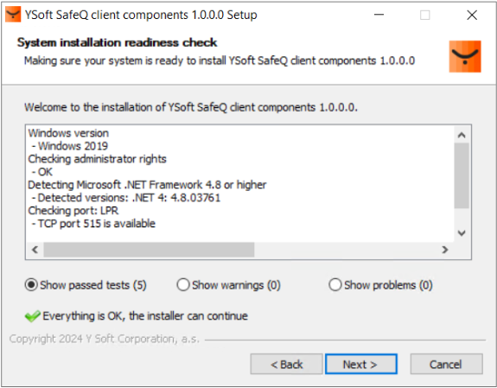Continue installation with Next button
Viewport: 497px width, 388px height.
(361, 364)
